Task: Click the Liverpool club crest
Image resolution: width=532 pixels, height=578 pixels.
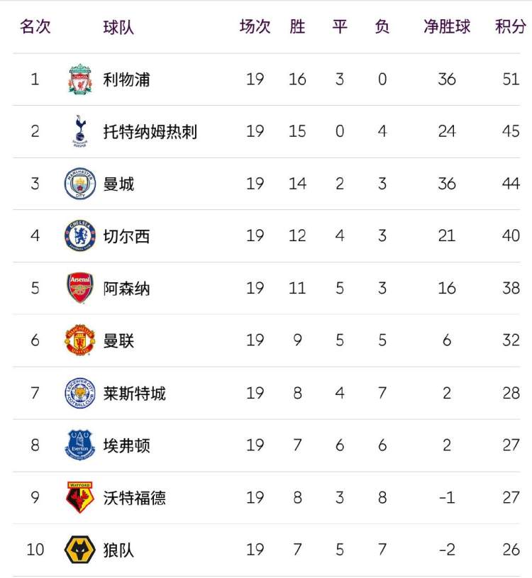Action: coord(80,79)
